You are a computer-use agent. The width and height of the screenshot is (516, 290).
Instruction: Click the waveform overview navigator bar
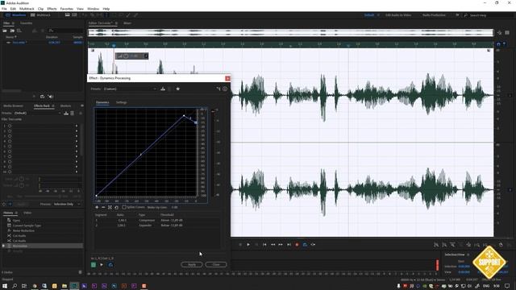(x=290, y=32)
